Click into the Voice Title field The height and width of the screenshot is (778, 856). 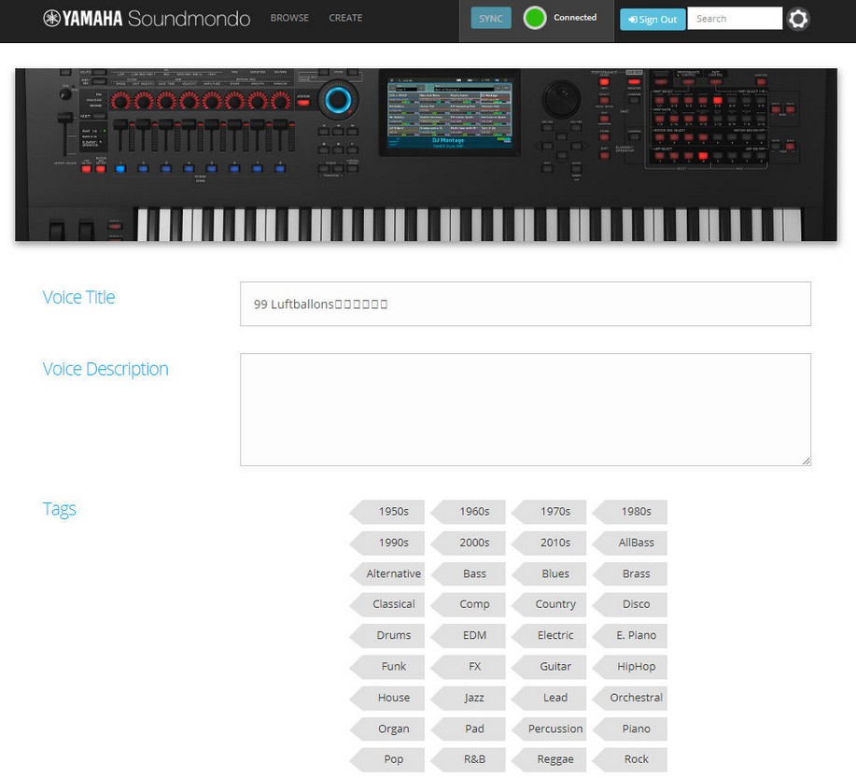(525, 304)
